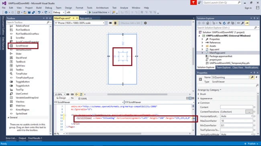Click the pin icon on Toolbox panel
Viewport: 261px width, 146px height.
coord(47,18)
